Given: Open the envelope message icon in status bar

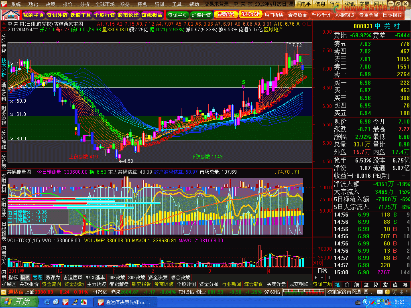Looking at the screenshot, I should 380,292.
